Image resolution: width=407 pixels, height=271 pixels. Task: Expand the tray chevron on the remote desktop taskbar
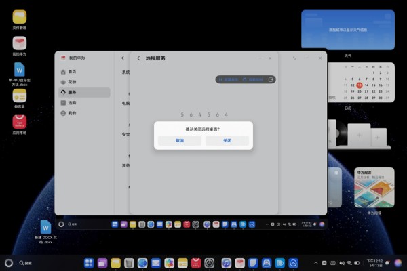coord(267,224)
